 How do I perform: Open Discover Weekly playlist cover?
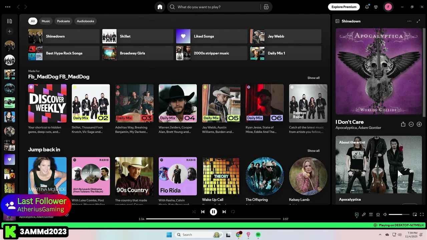click(47, 103)
